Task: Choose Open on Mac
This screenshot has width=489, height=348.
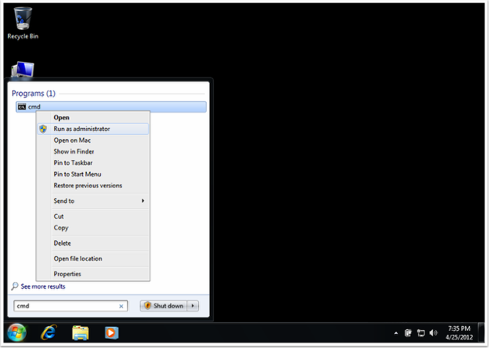Action: click(x=93, y=141)
